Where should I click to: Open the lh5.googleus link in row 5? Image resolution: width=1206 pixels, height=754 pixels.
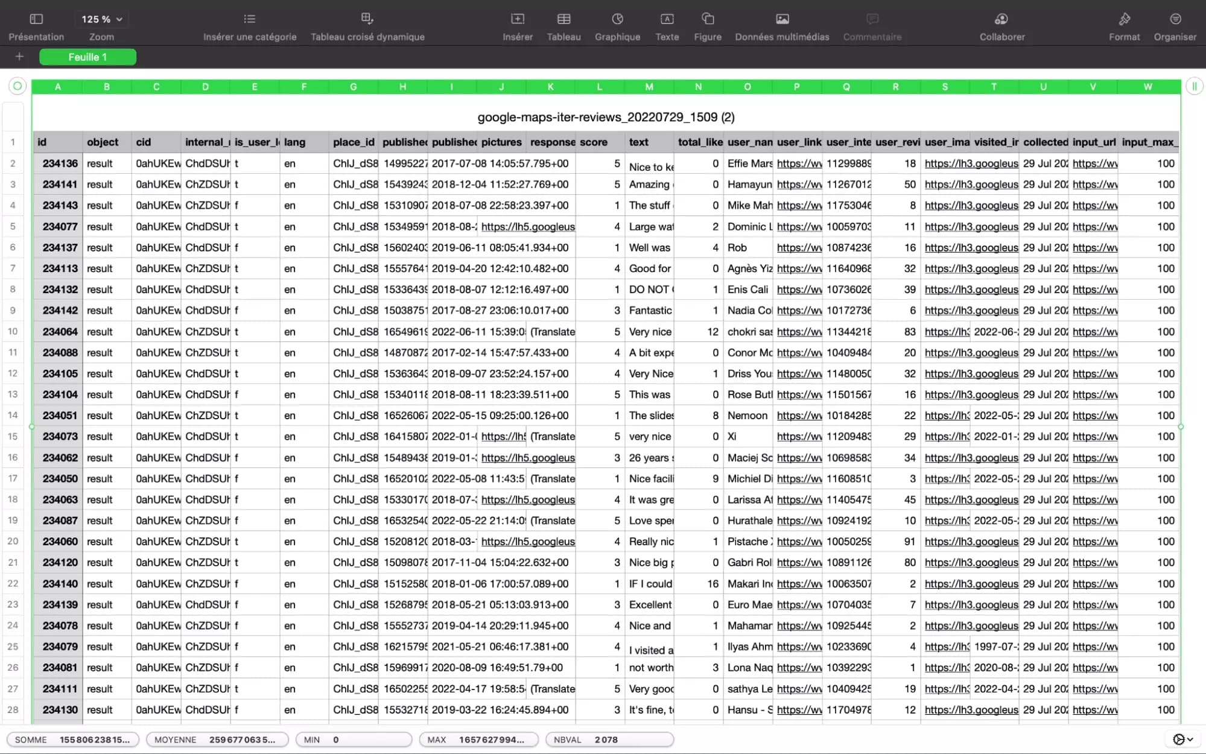528,227
